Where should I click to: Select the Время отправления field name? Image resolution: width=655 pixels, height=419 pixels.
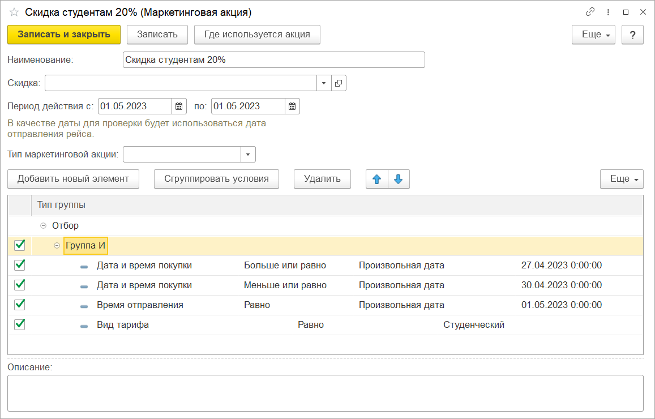[140, 305]
